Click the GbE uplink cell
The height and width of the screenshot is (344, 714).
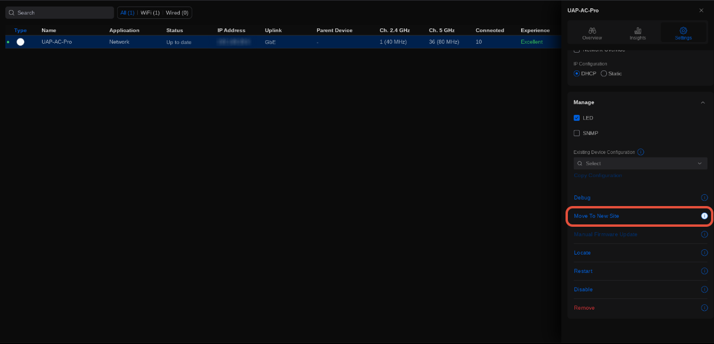(270, 42)
